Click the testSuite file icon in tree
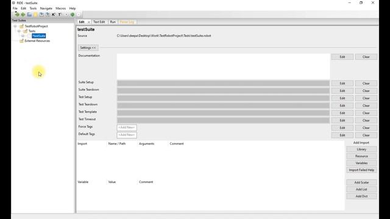 [x=29, y=36]
